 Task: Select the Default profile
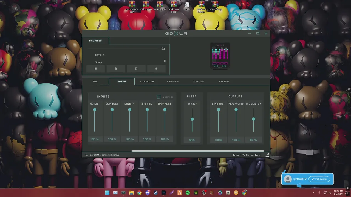pos(100,55)
